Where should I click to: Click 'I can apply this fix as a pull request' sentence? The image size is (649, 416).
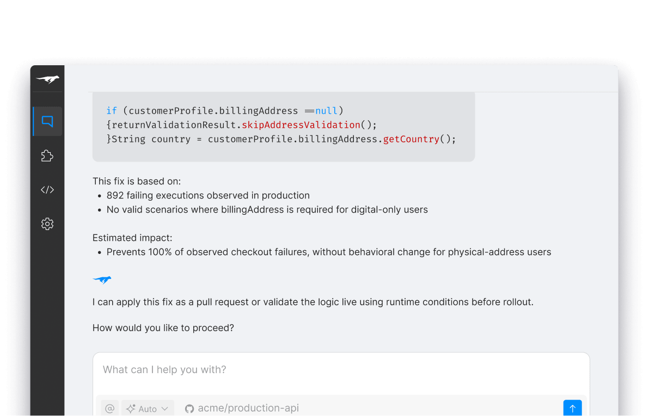pos(313,302)
